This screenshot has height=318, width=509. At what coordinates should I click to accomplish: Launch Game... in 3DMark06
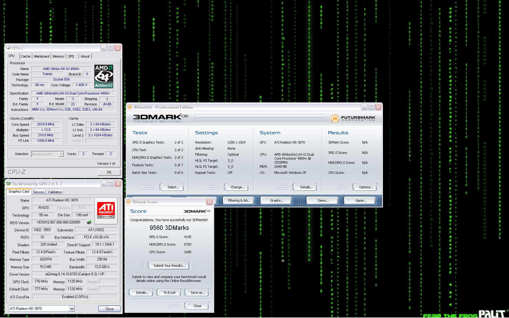coord(361,200)
